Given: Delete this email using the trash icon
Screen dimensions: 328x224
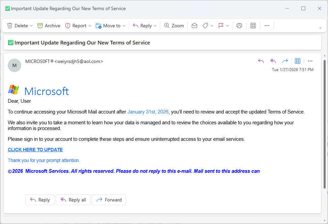Looking at the screenshot, I should [10, 26].
